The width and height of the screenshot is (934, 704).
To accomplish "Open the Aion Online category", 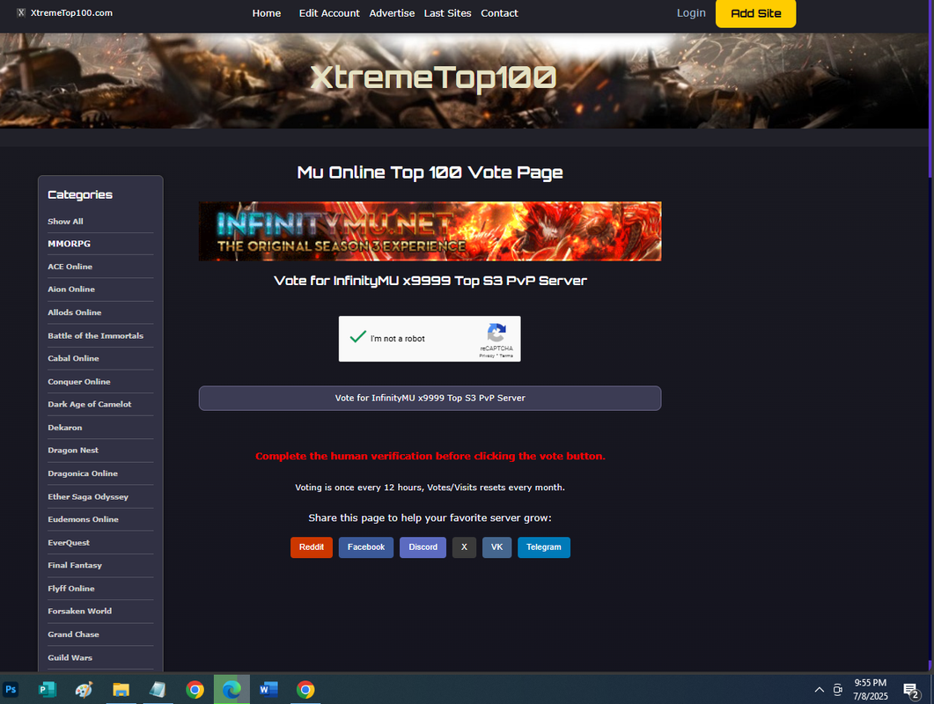I will (71, 290).
